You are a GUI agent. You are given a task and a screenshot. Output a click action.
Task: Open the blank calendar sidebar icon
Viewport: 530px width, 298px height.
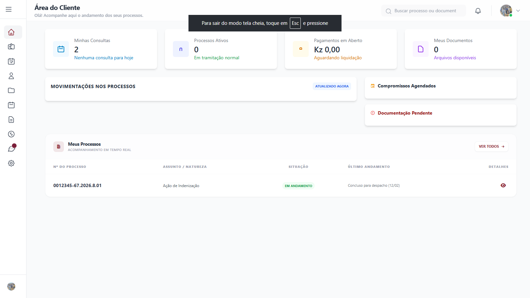(x=11, y=105)
